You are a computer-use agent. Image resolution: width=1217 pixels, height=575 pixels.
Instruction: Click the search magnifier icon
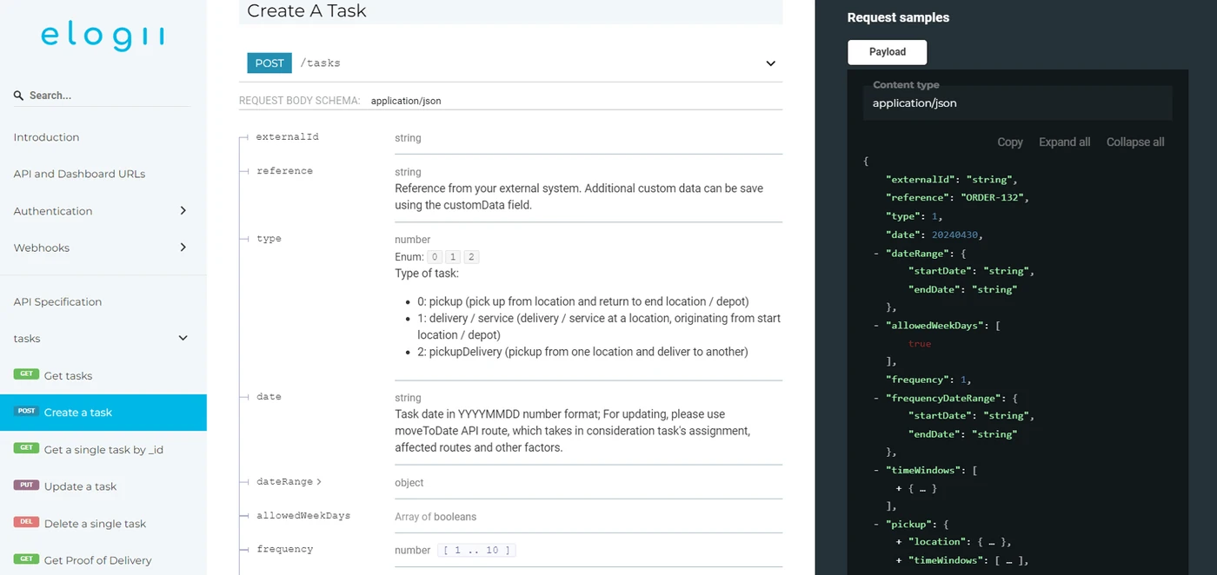pos(18,96)
